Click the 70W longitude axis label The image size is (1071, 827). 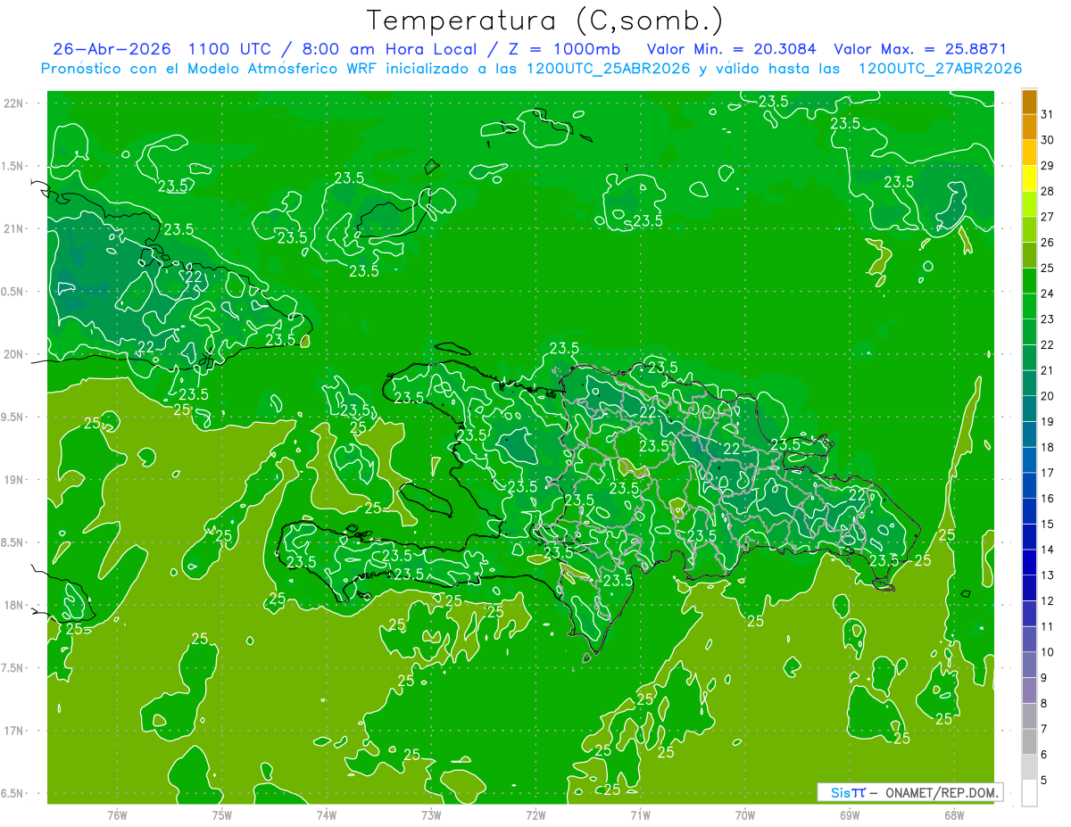745,815
